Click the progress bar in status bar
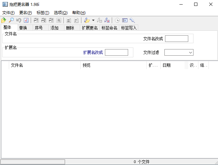The height and width of the screenshot is (165, 218). [33, 162]
